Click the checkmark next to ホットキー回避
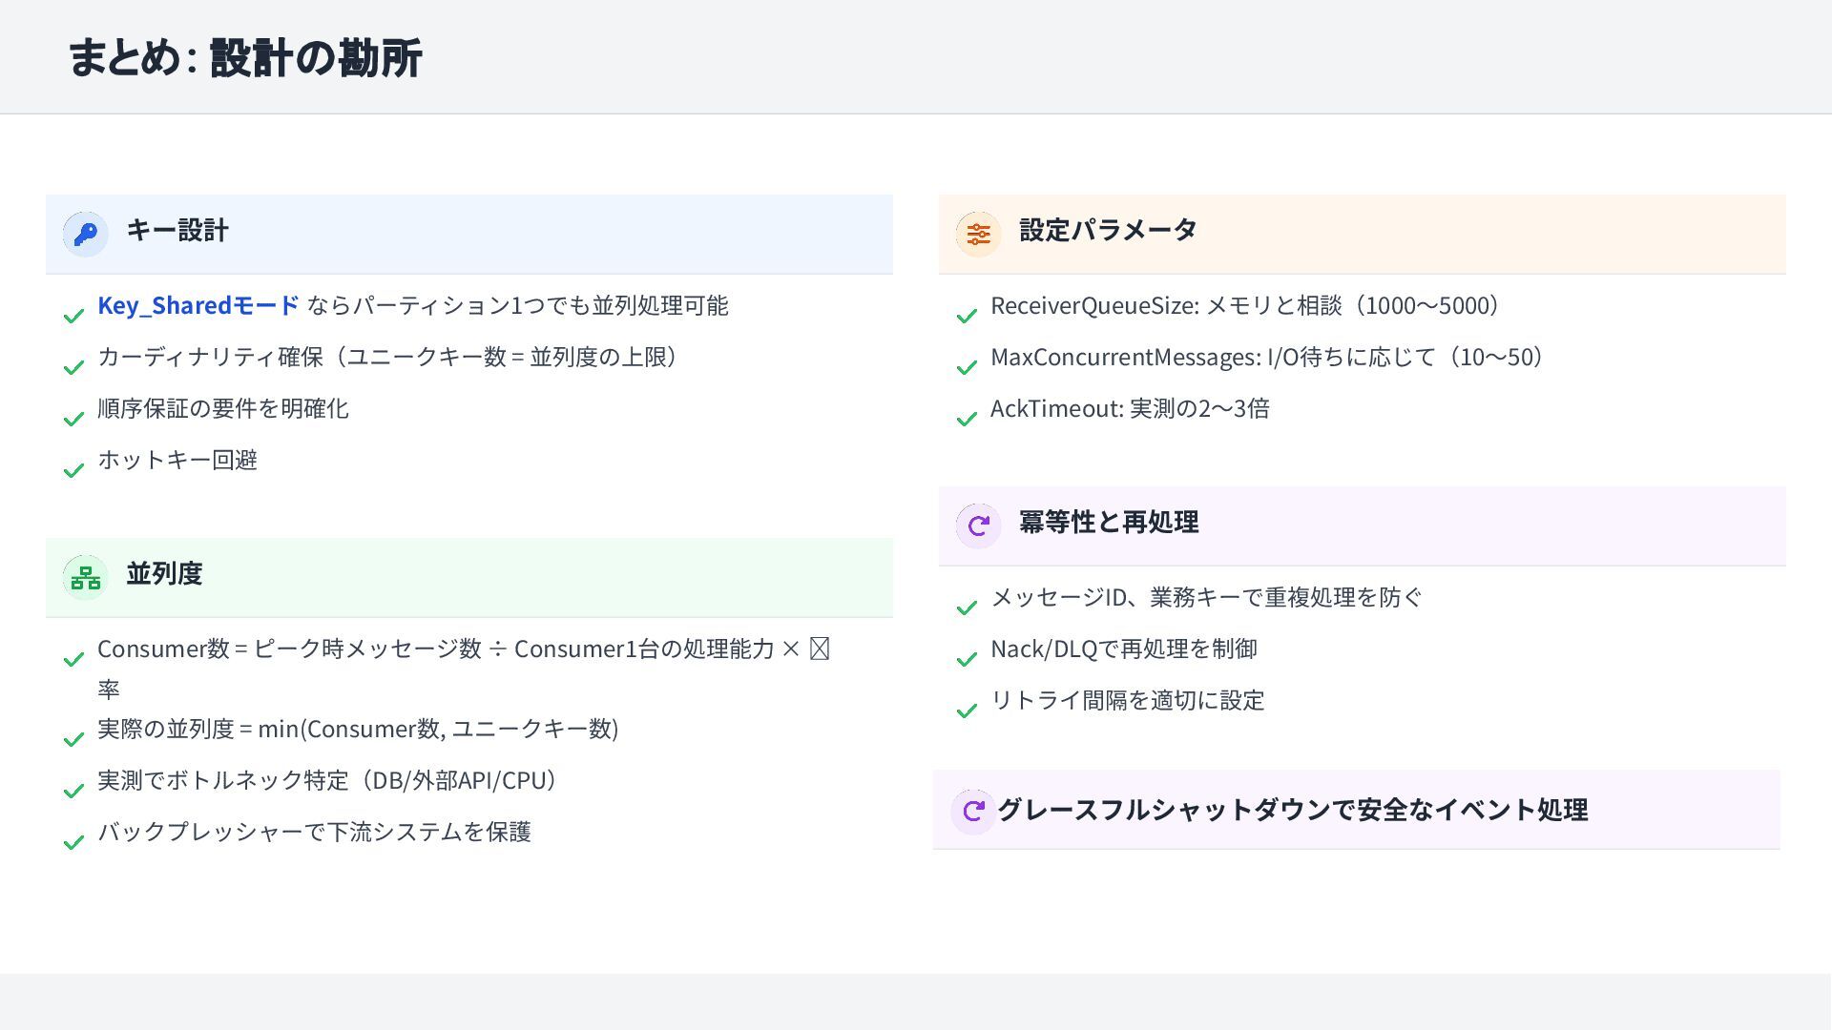The image size is (1832, 1030). coord(73,470)
